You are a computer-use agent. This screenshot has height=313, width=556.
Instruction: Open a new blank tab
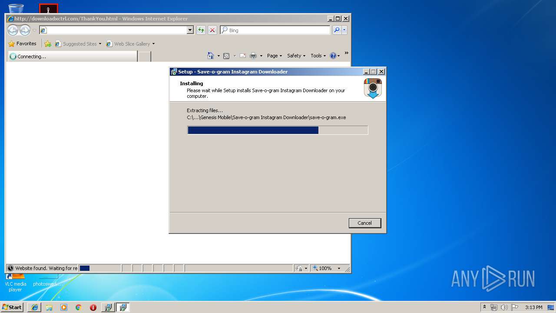(145, 57)
